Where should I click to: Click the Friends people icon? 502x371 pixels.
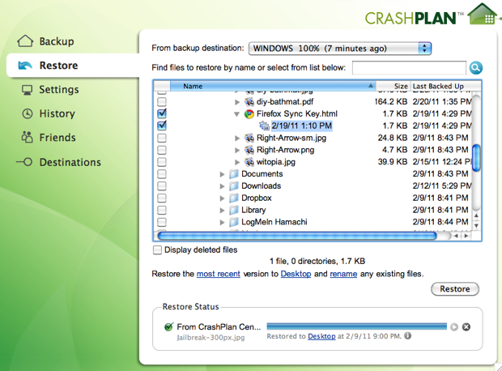(28, 138)
